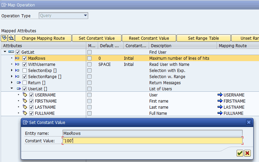
Task: Click the Return export parameter icon
Action: click(x=19, y=83)
